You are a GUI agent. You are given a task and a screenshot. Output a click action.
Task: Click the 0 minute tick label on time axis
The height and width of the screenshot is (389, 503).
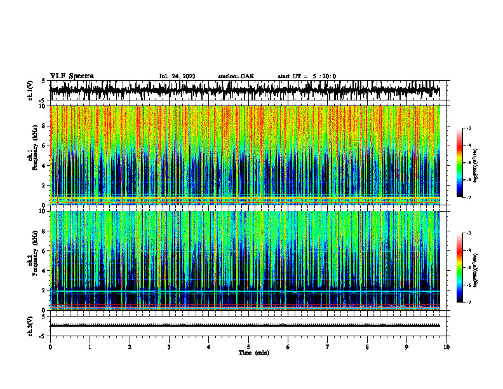[50, 347]
